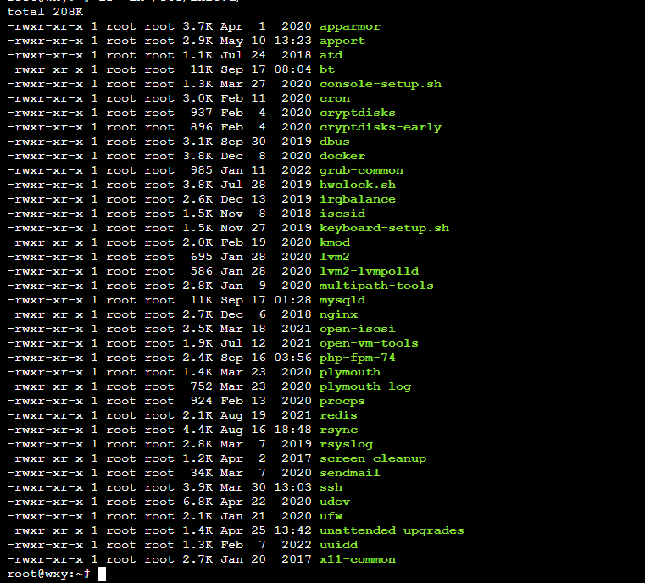Screen dimensions: 645x583
Task: Select unattended-upgrades file name
Action: [x=392, y=530]
